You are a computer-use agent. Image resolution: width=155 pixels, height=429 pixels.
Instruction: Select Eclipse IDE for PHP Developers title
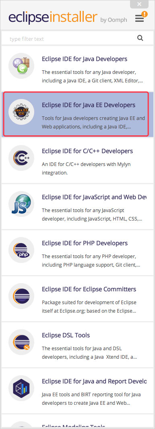(85, 243)
